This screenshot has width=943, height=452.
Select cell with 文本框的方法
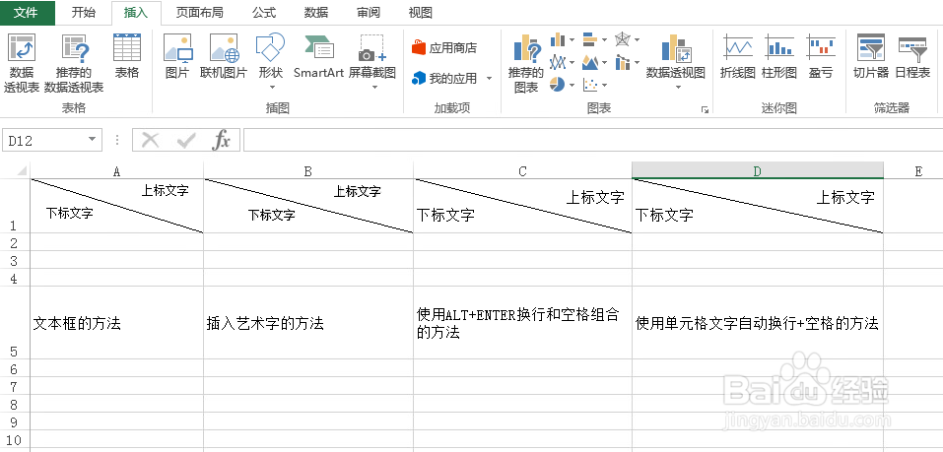coord(116,323)
